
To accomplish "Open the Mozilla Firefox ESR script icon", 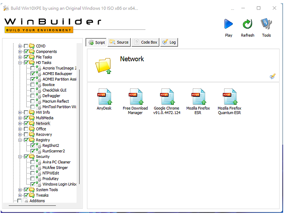I will 198,97.
